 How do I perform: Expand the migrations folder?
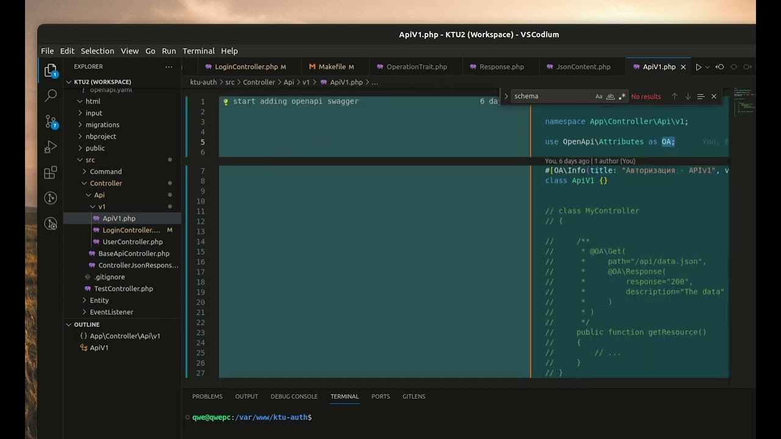(x=103, y=124)
